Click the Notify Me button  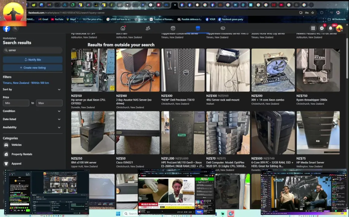(x=33, y=60)
